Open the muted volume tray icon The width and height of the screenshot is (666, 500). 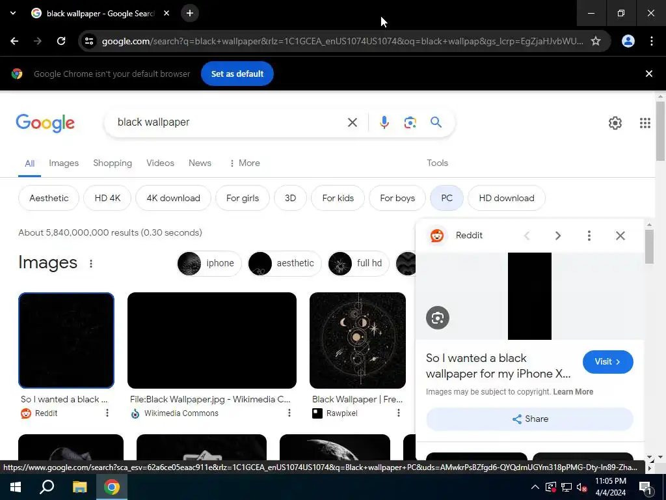pyautogui.click(x=582, y=487)
